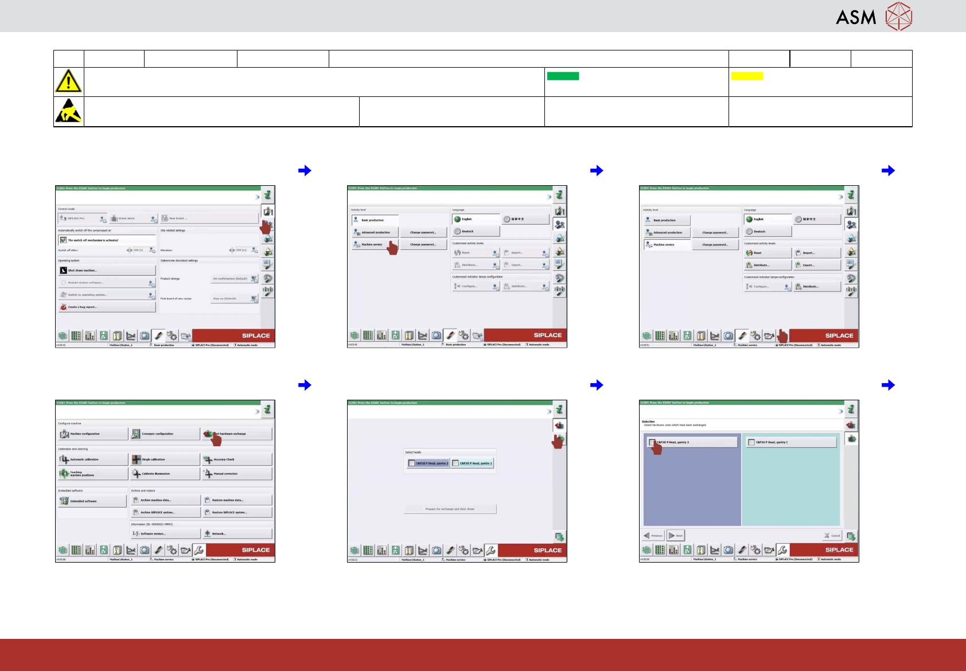
Task: Click the gears icon in Configure machine screen toolbar
Action: (x=172, y=550)
